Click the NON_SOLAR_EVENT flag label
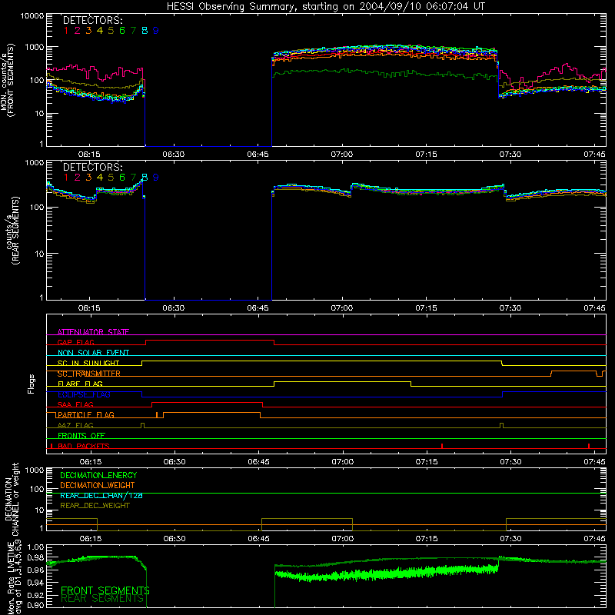 93,353
